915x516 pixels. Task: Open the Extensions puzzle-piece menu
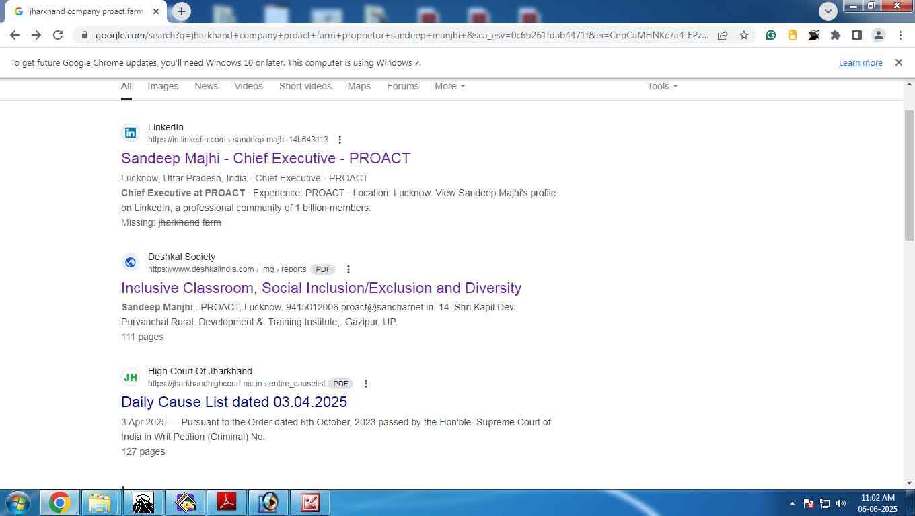pos(836,35)
